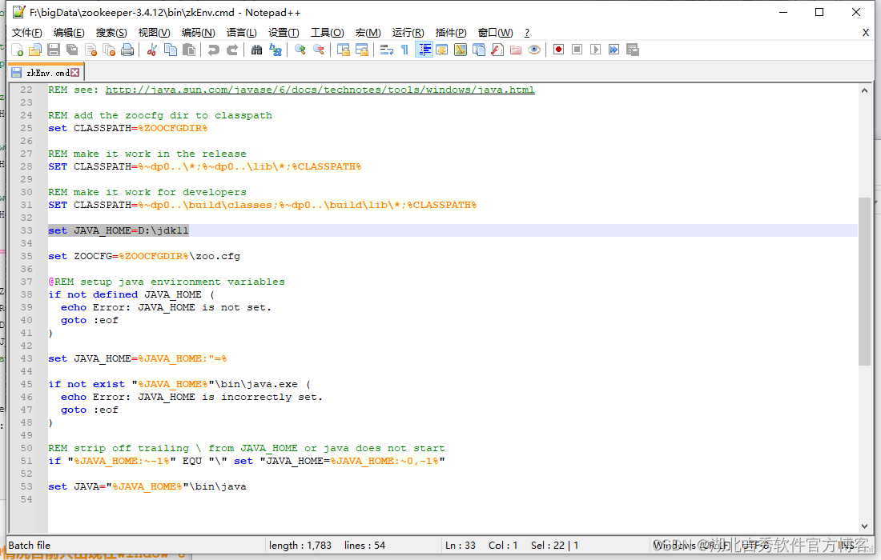Click 'Ln : 33' in the status bar
This screenshot has width=881, height=560.
(461, 546)
